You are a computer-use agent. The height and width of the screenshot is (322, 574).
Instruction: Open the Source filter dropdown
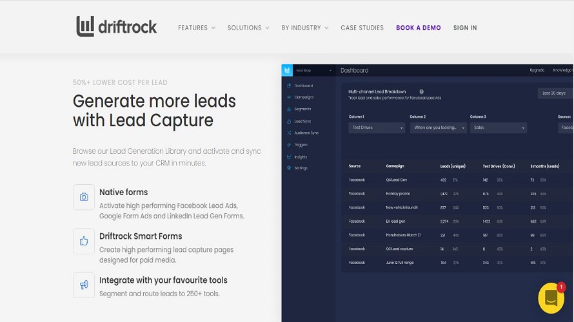tap(566, 128)
